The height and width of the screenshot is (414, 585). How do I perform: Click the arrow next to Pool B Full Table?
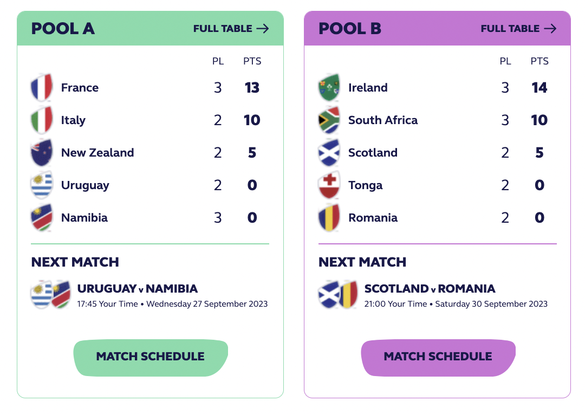pyautogui.click(x=550, y=29)
